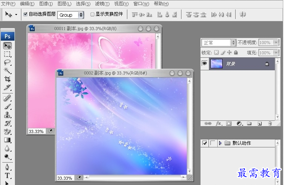Select the Dodge tool

[x=7, y=157]
